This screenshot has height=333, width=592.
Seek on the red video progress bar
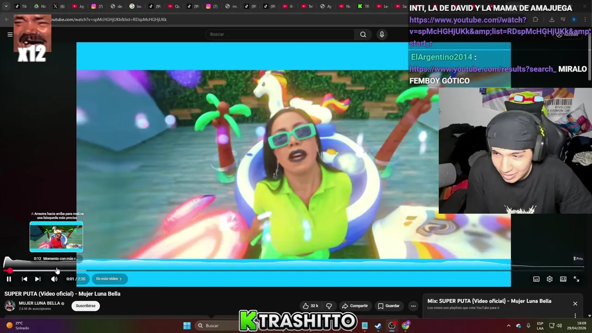[x=293, y=270]
